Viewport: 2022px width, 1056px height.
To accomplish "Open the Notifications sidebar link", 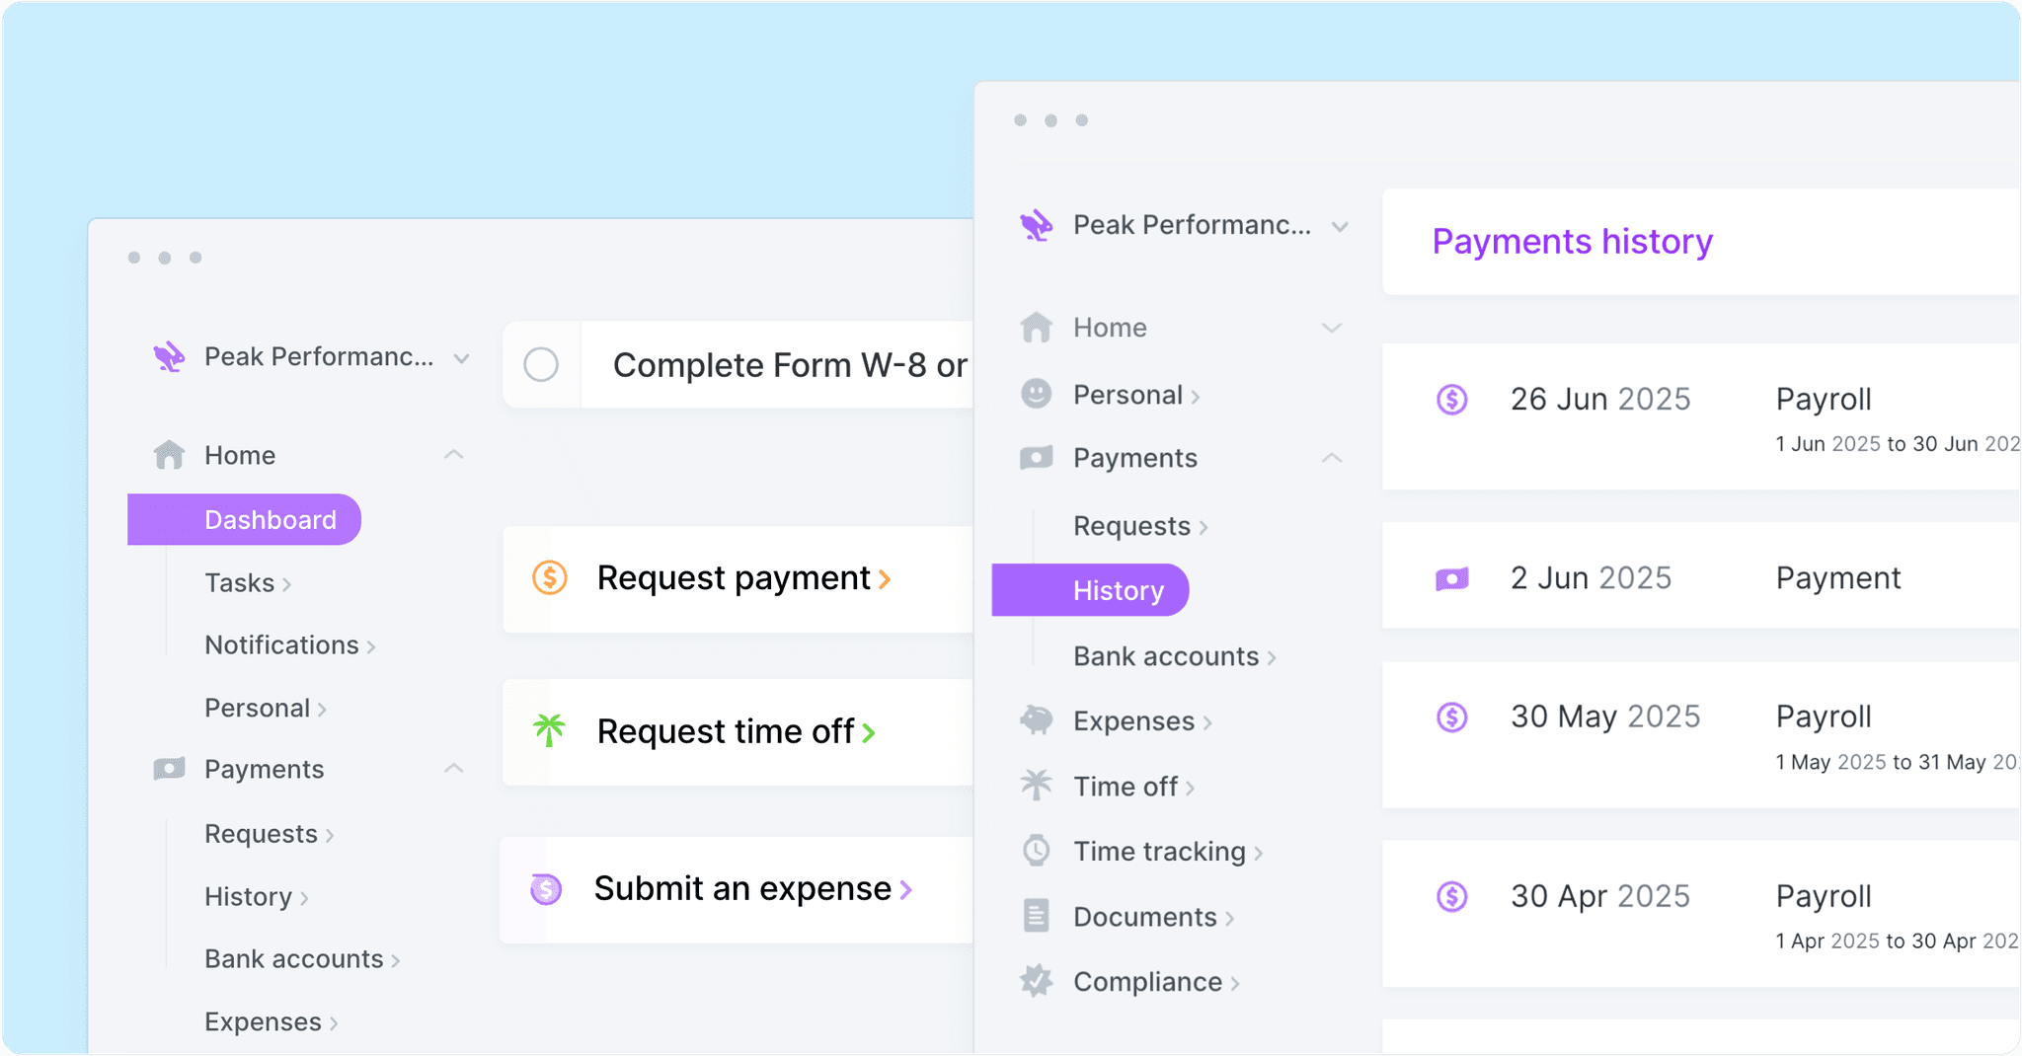I will coord(281,645).
